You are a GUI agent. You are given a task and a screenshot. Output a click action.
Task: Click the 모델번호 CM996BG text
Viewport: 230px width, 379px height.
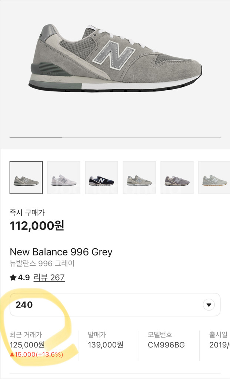pyautogui.click(x=166, y=340)
